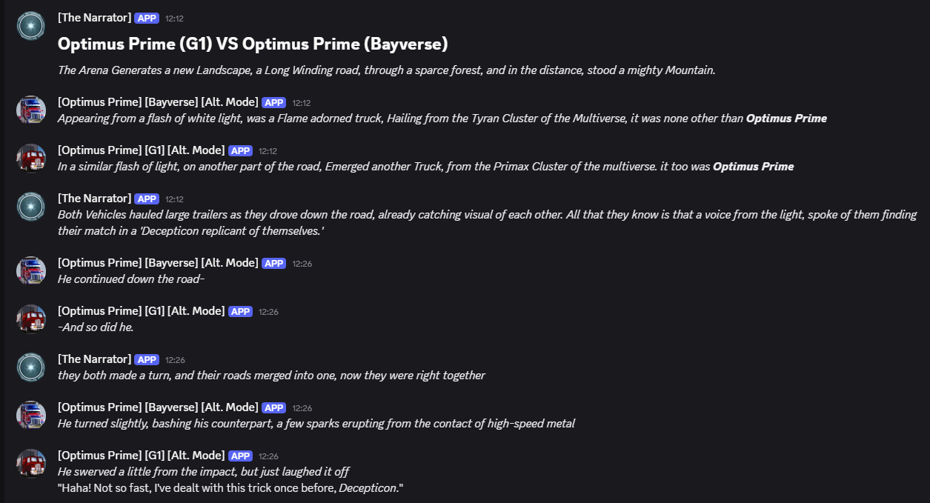Click Narrator avatar beside 'Both Vehicles hauled' message
The height and width of the screenshot is (503, 930).
pyautogui.click(x=31, y=206)
